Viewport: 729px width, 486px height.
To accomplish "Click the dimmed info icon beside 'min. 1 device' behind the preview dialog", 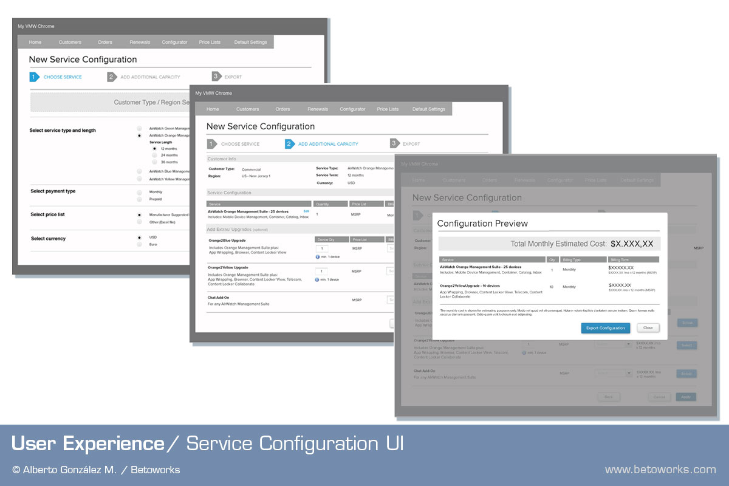I will pos(524,353).
